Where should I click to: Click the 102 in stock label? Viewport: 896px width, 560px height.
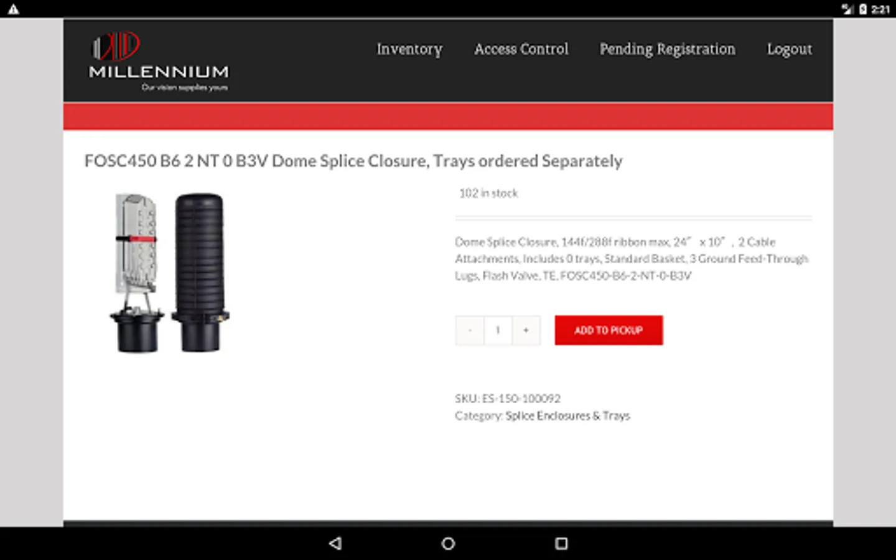(x=488, y=194)
